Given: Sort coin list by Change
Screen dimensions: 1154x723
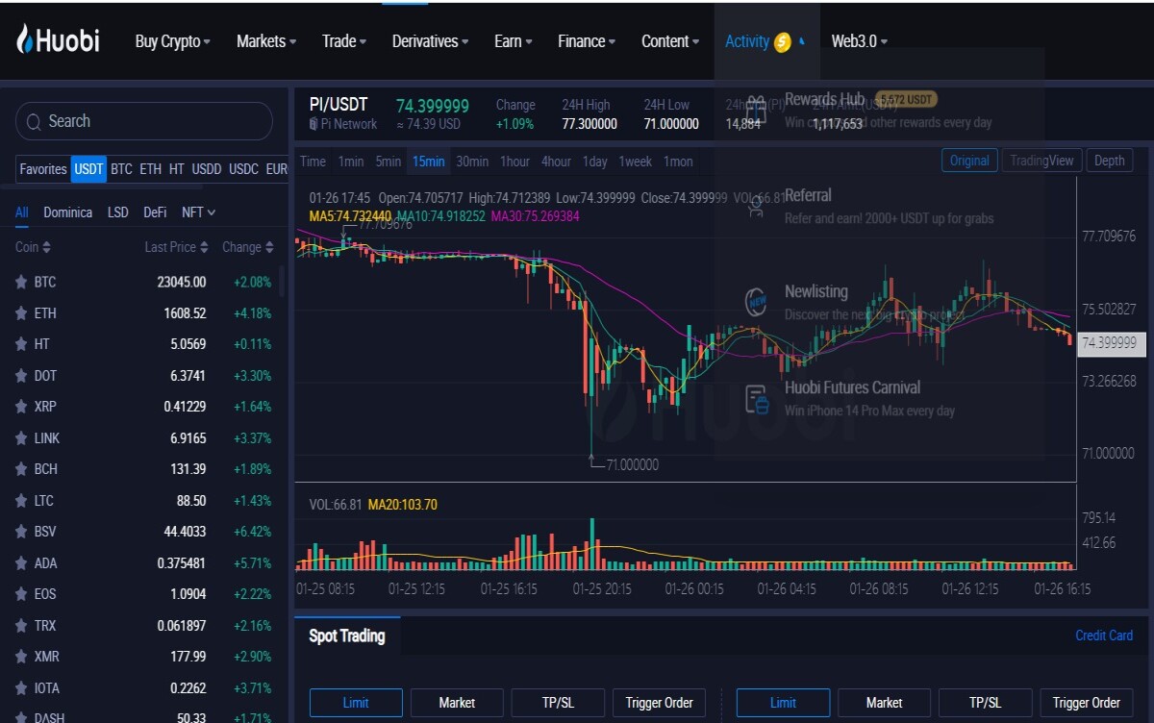Looking at the screenshot, I should (248, 247).
